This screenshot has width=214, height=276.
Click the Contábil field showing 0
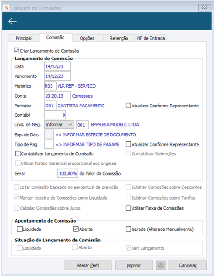[55, 115]
